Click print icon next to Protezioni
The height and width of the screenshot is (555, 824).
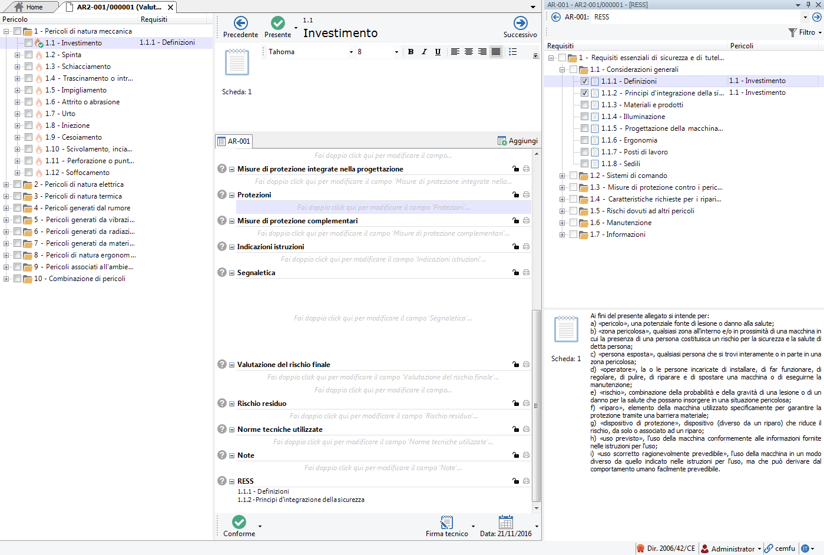tap(526, 195)
